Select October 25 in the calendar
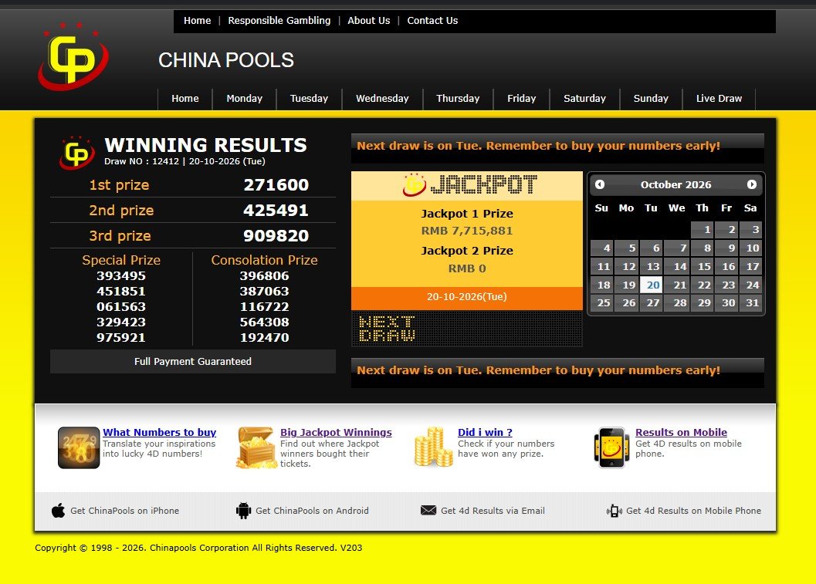The width and height of the screenshot is (816, 584). pos(601,303)
